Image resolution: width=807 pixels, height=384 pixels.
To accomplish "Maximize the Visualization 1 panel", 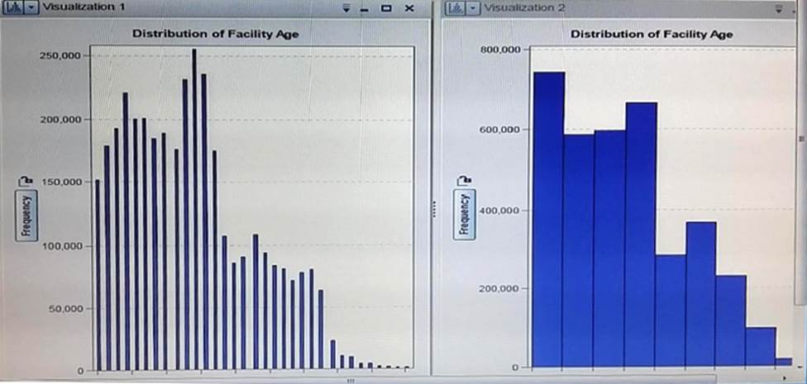I will [x=386, y=8].
